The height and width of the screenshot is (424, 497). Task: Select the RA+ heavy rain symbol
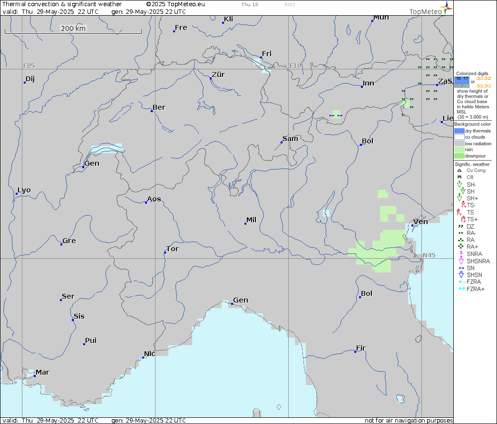[460, 246]
